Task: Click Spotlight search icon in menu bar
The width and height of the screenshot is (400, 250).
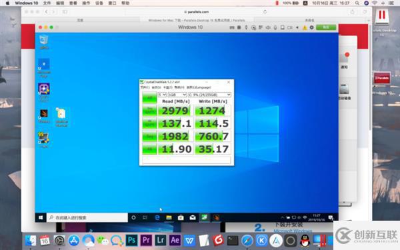Action: 357,3
